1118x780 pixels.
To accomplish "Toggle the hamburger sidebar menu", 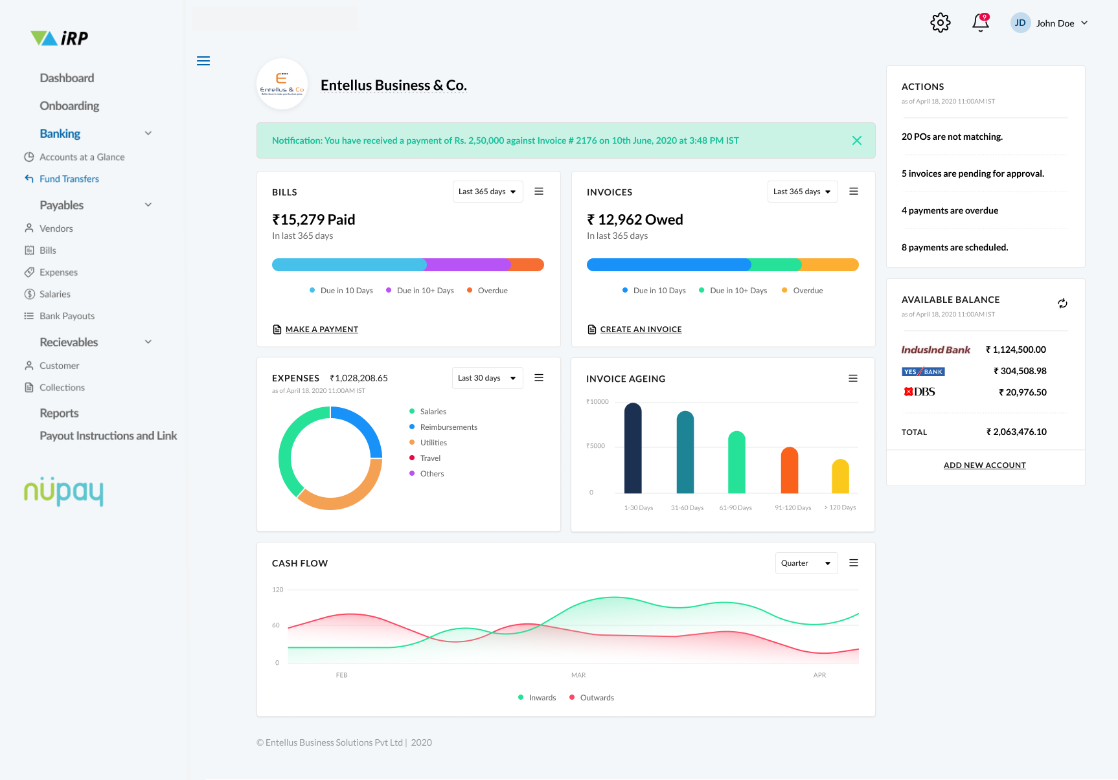I will [x=203, y=61].
